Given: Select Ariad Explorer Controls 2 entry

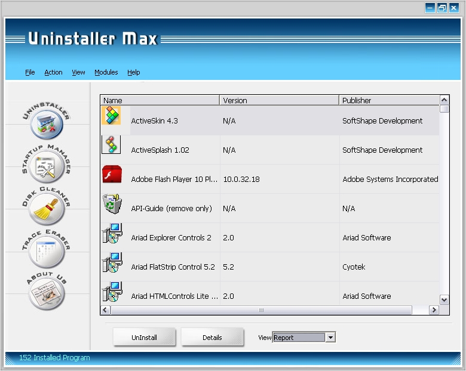Looking at the screenshot, I should coord(171,238).
